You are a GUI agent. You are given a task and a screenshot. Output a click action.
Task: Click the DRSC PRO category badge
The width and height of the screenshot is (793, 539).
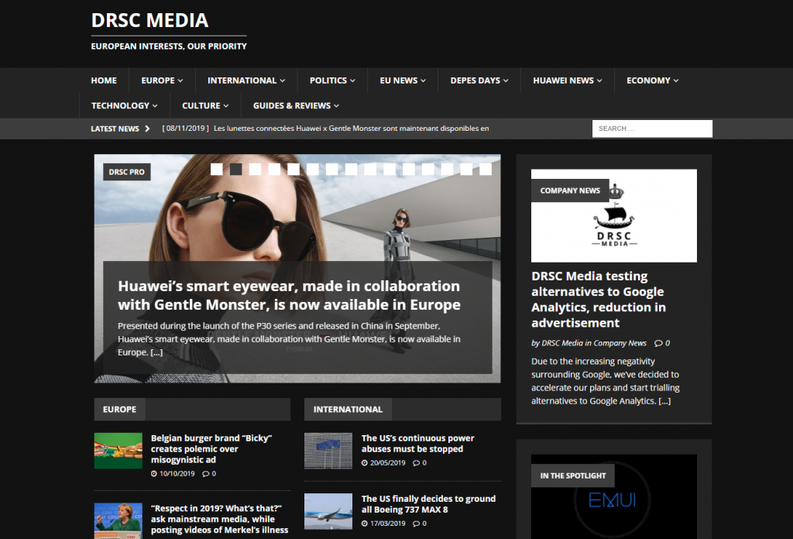pyautogui.click(x=127, y=172)
